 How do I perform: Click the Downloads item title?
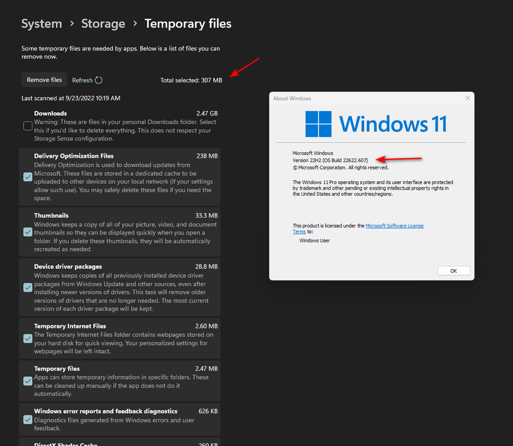coord(50,113)
